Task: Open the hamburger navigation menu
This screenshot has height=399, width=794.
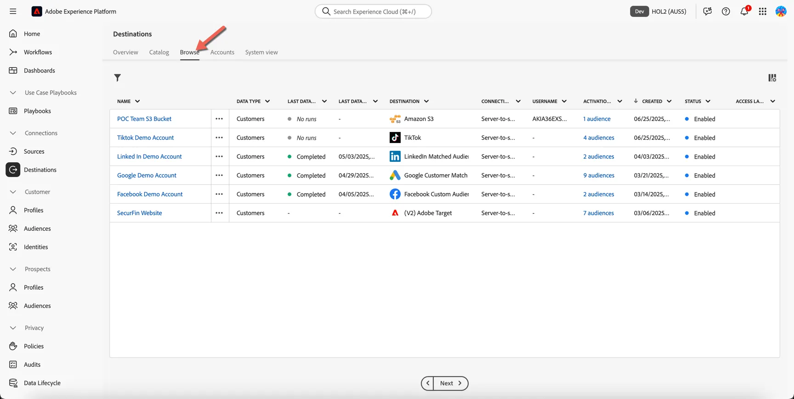Action: [x=13, y=11]
